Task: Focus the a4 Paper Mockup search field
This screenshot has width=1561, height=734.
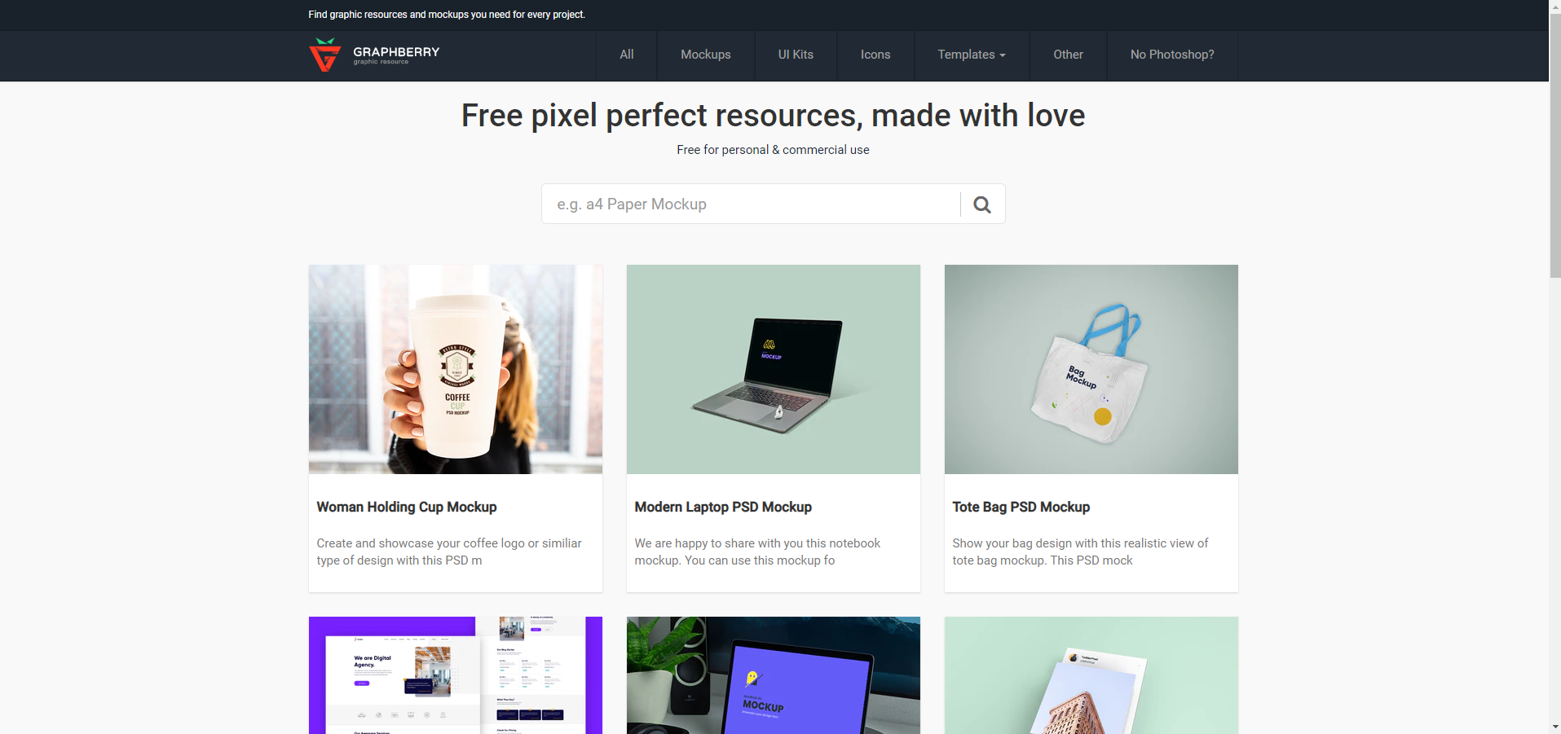Action: (751, 204)
